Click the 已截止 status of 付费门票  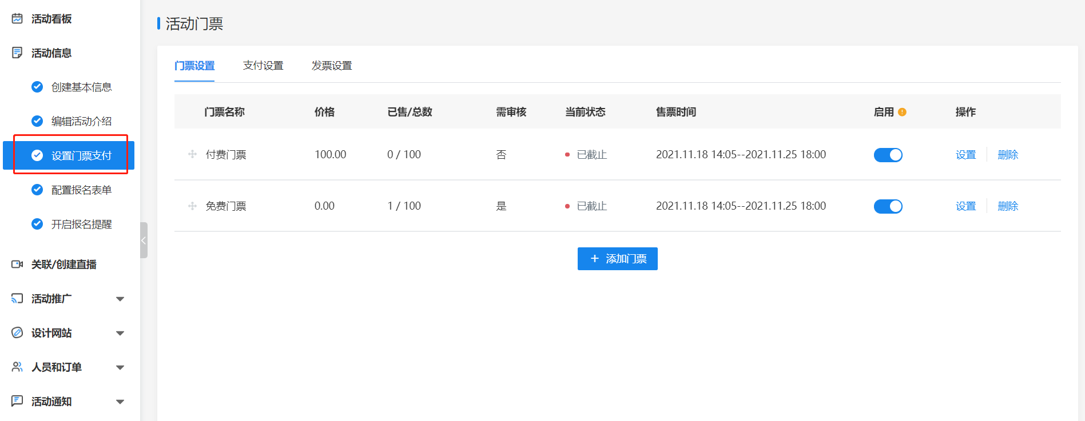tap(591, 155)
